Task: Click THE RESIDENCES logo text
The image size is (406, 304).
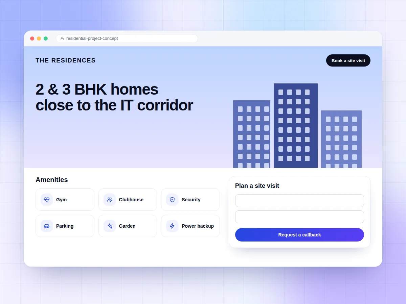Action: (x=66, y=60)
